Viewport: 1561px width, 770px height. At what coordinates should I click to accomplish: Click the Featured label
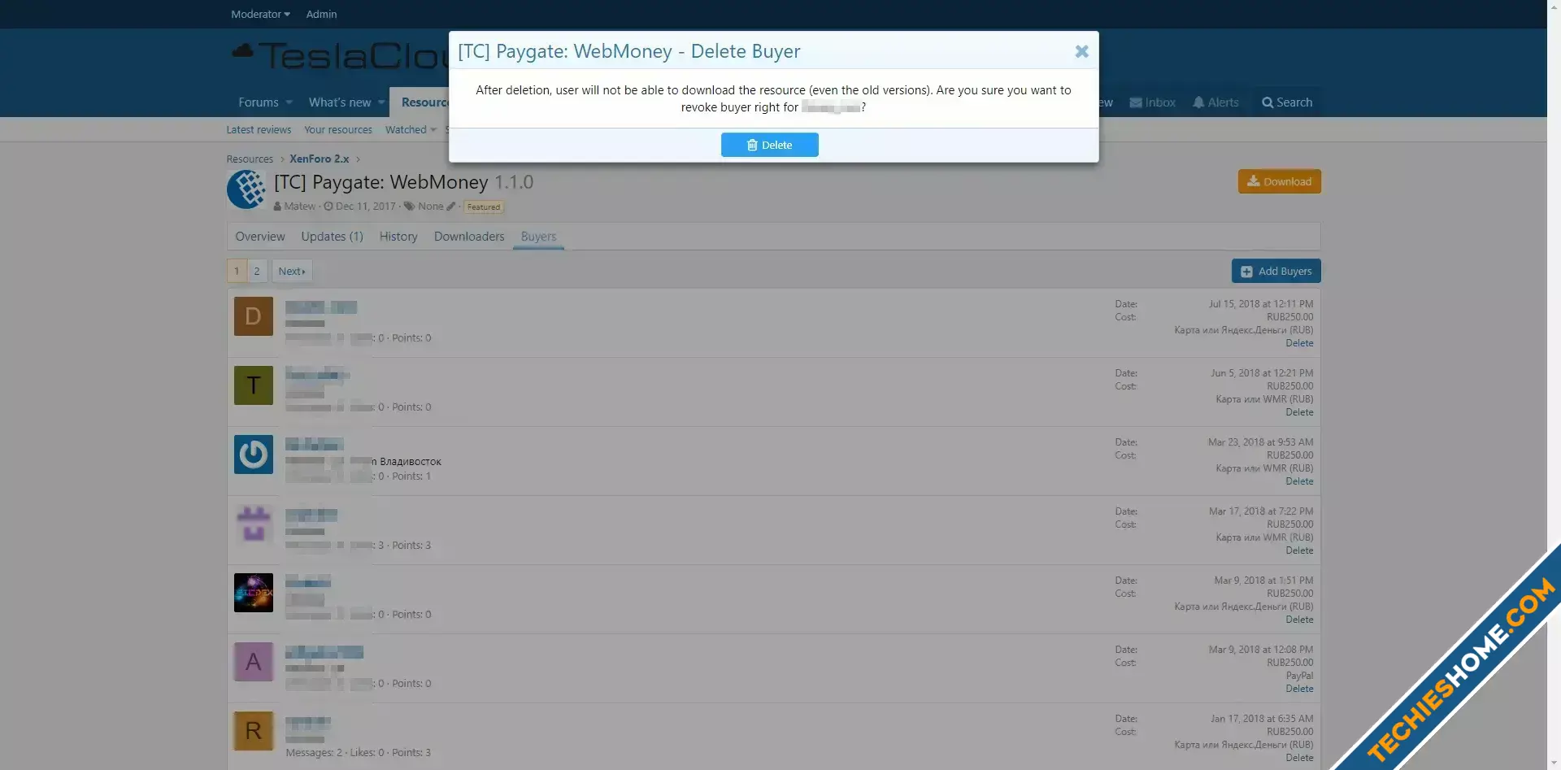click(x=484, y=207)
